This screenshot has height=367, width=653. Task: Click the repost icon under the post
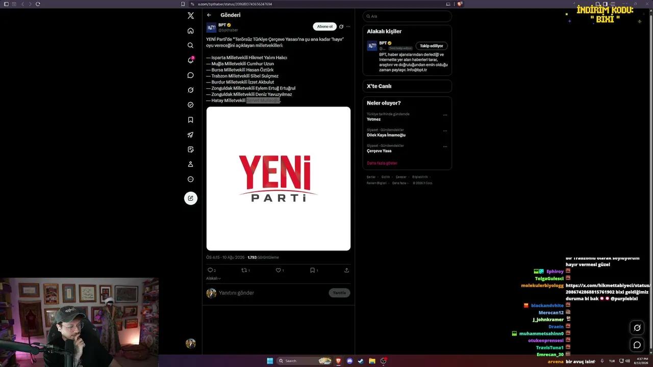tap(244, 270)
